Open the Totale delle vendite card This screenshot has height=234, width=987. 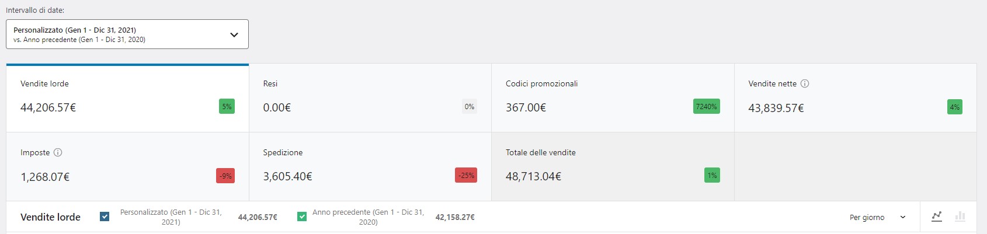(x=612, y=166)
